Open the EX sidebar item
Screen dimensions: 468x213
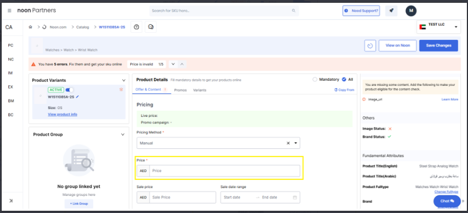click(11, 87)
